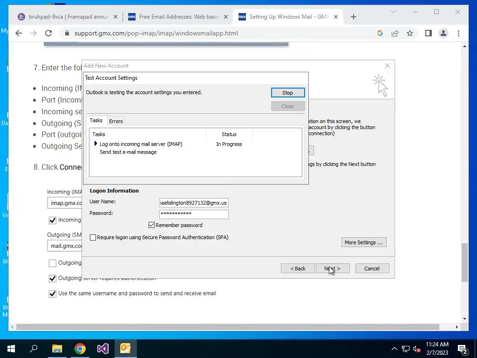Click the Tasks column header

[x=148, y=134]
